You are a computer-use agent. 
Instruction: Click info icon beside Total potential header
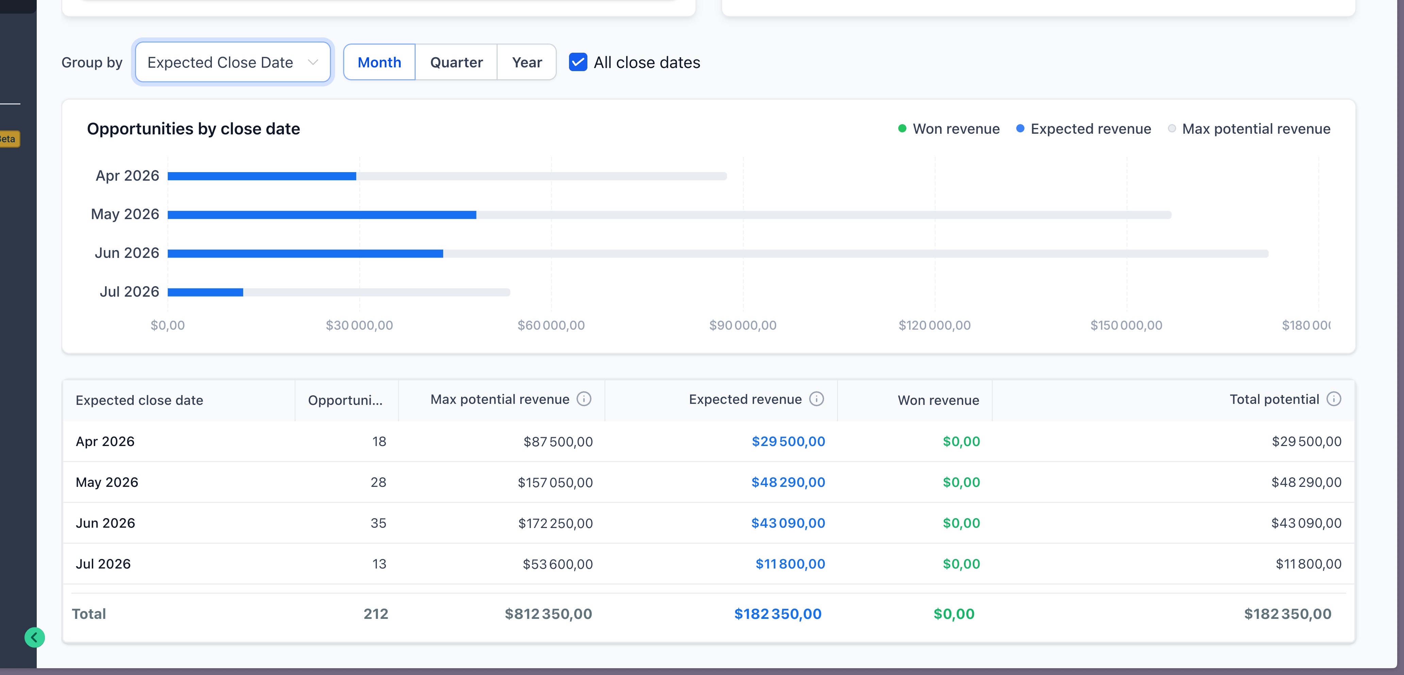[1333, 399]
